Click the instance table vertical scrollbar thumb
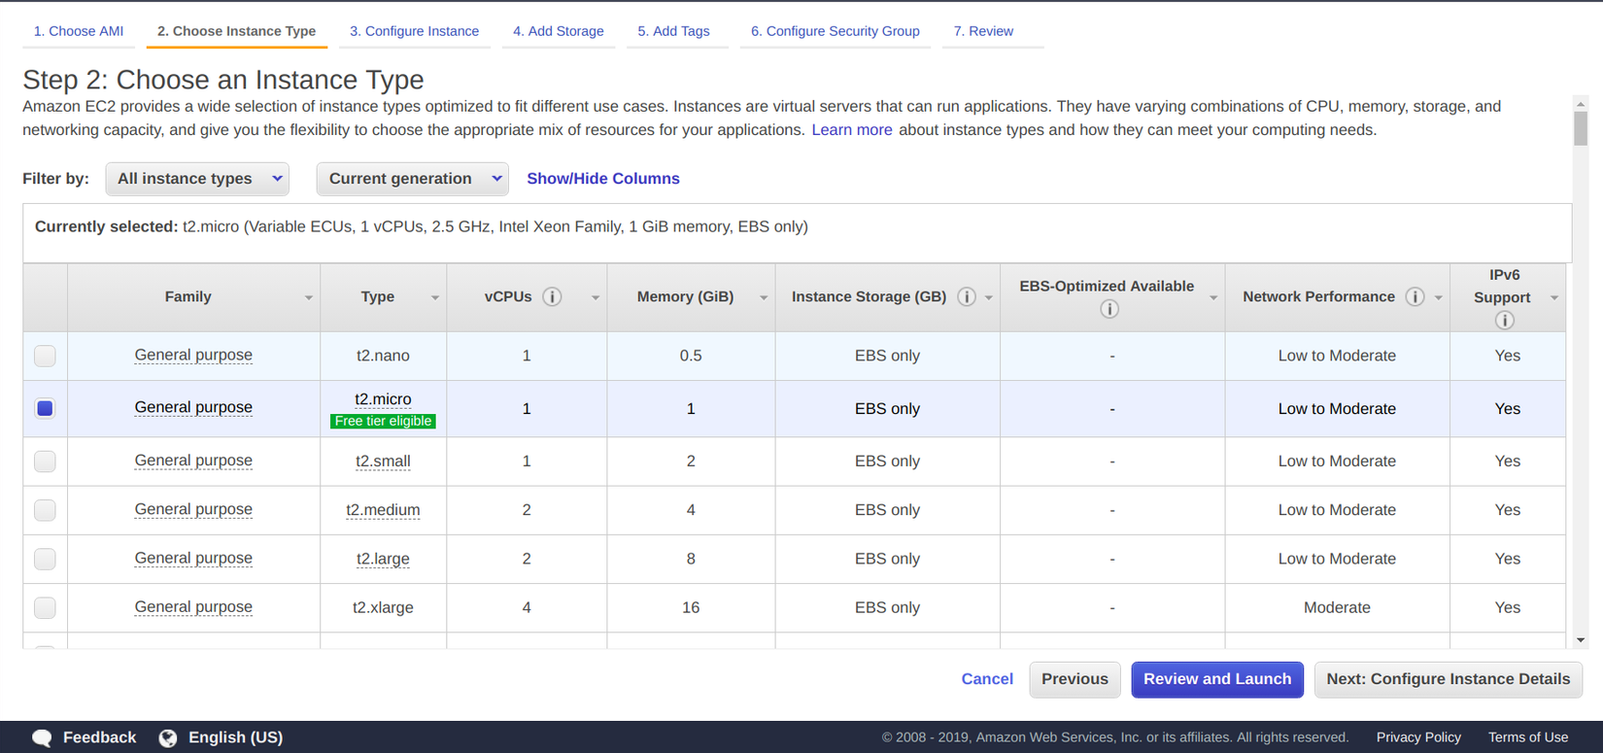This screenshot has height=753, width=1603. (1581, 128)
